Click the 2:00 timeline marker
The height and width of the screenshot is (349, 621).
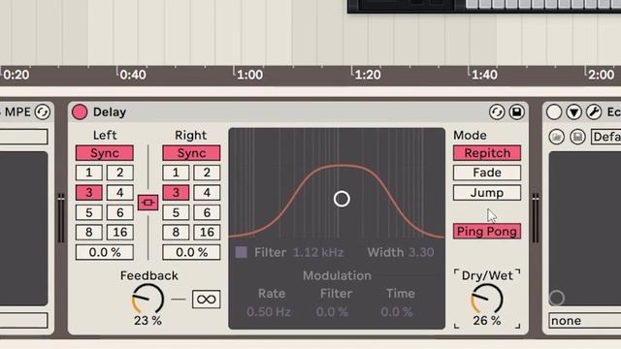point(601,75)
